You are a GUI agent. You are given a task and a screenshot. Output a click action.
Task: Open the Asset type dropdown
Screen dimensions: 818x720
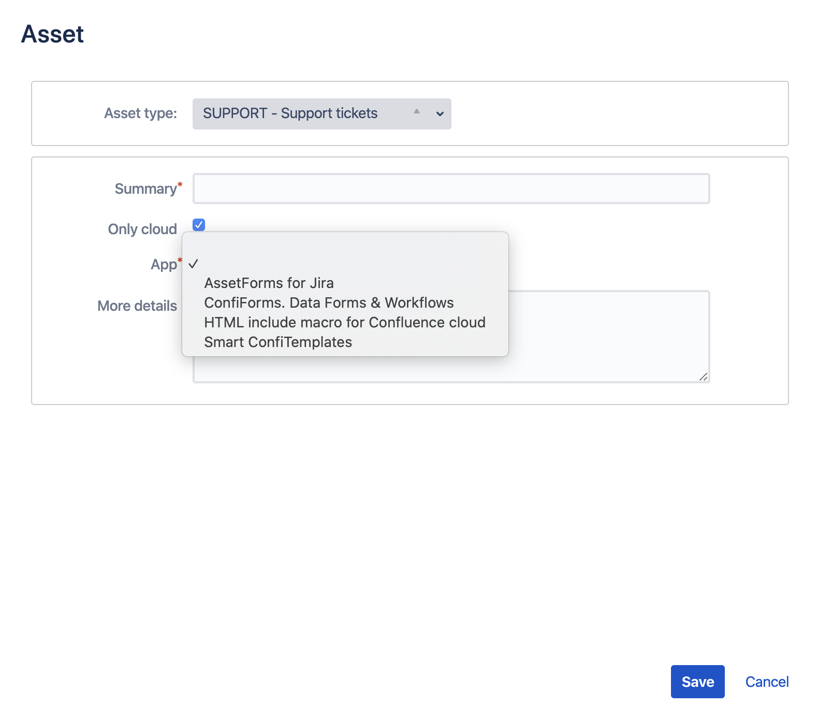pyautogui.click(x=322, y=114)
